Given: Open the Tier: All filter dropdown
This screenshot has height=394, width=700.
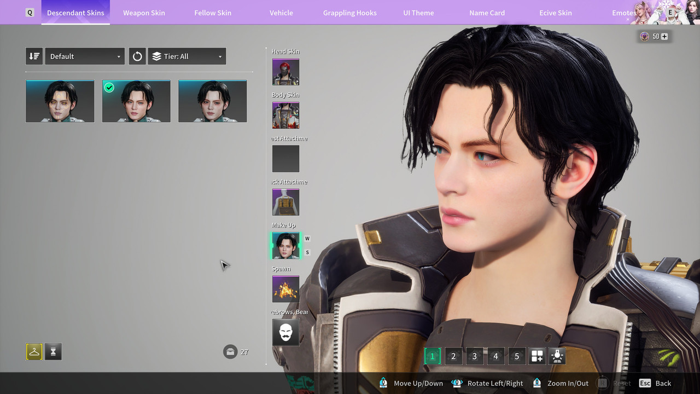Looking at the screenshot, I should click(187, 56).
